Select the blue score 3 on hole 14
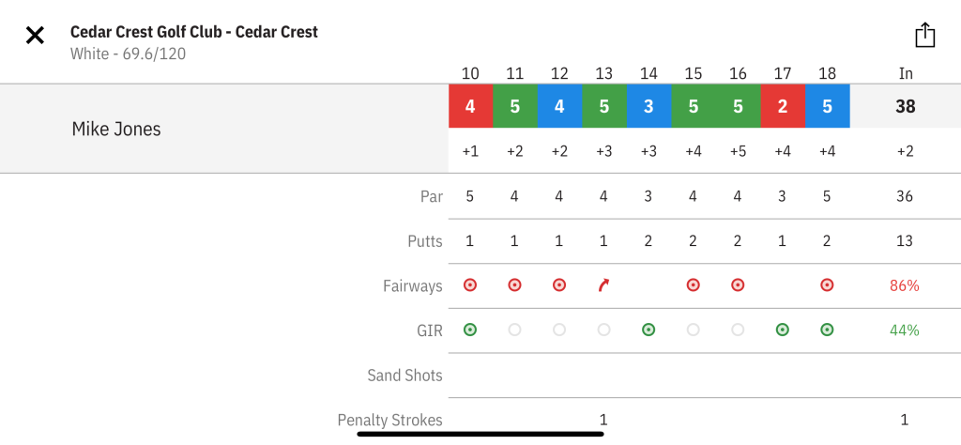961x445 pixels. (648, 106)
